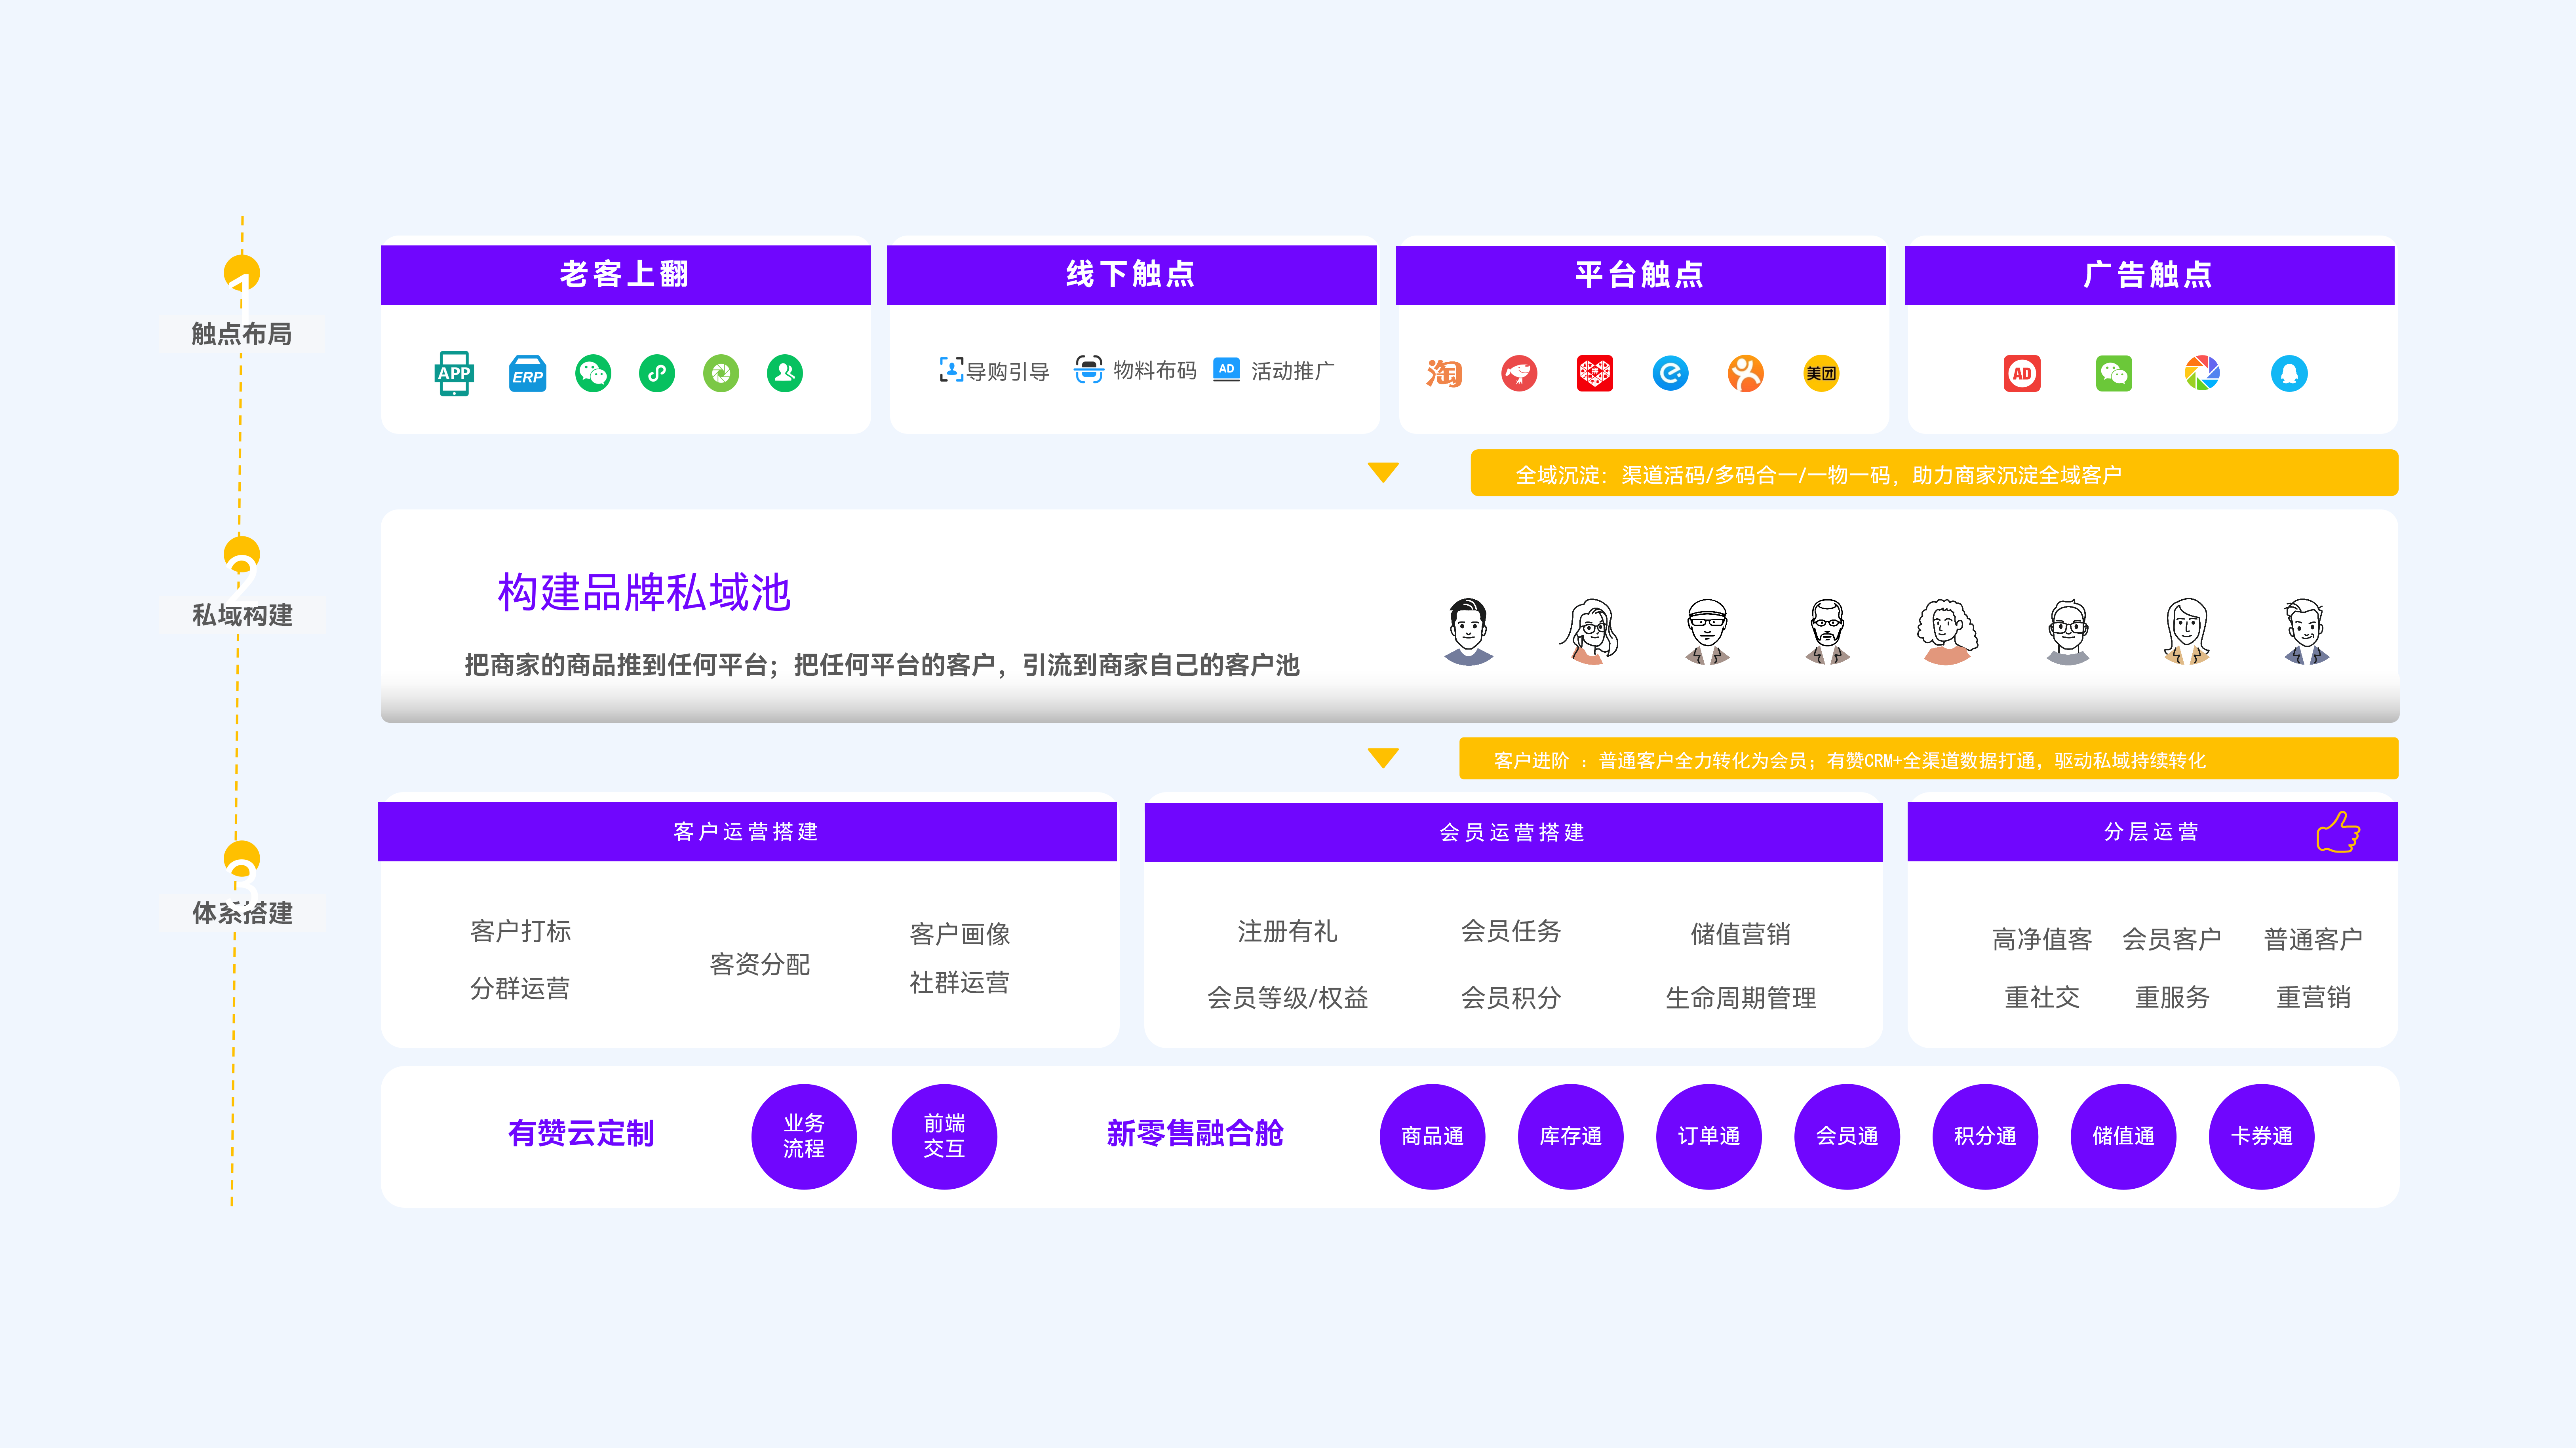Click the 物料布码 scanner icon

(x=1088, y=369)
